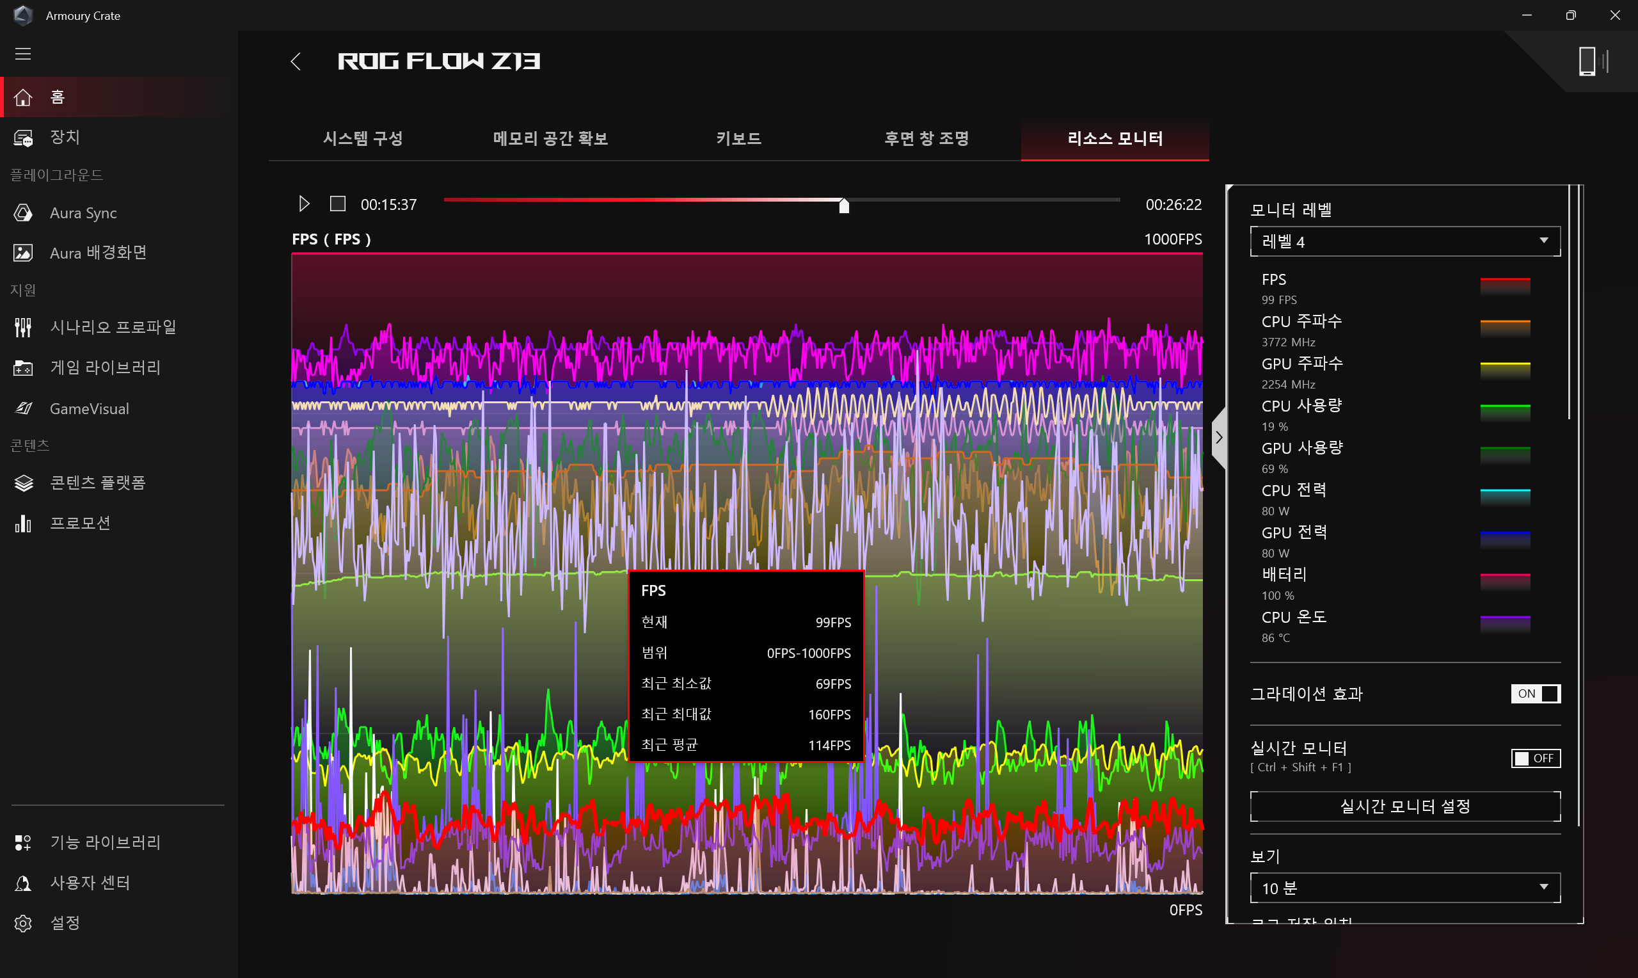Open 사용자 센터 bell icon

point(23,884)
